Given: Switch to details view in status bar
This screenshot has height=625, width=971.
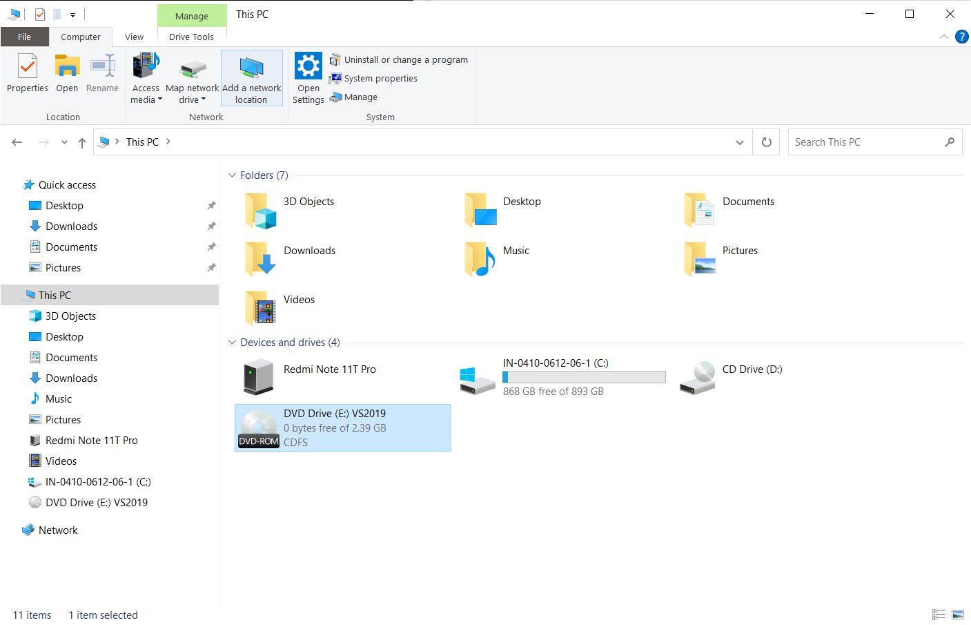Looking at the screenshot, I should (939, 615).
